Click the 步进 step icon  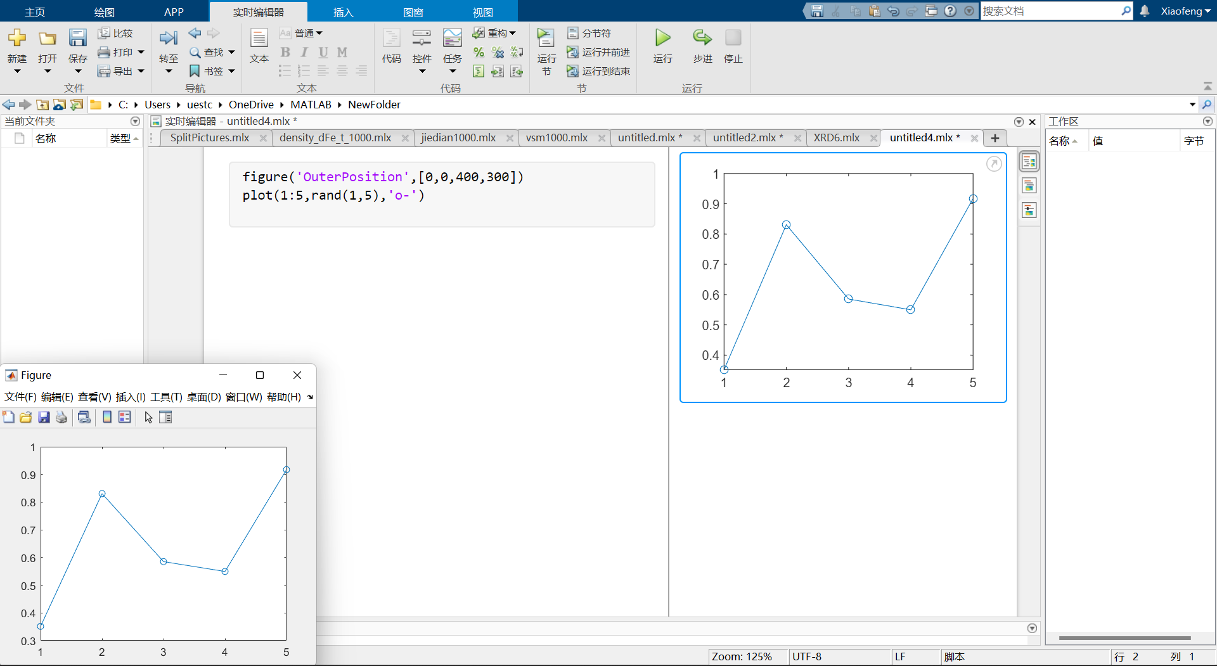(702, 38)
